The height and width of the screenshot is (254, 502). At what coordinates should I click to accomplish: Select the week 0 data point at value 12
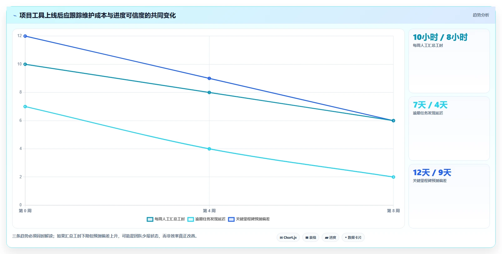[25, 36]
